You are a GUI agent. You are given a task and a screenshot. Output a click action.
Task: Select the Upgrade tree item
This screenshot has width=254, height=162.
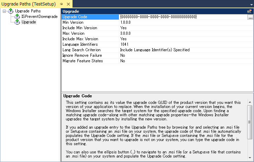point(29,22)
